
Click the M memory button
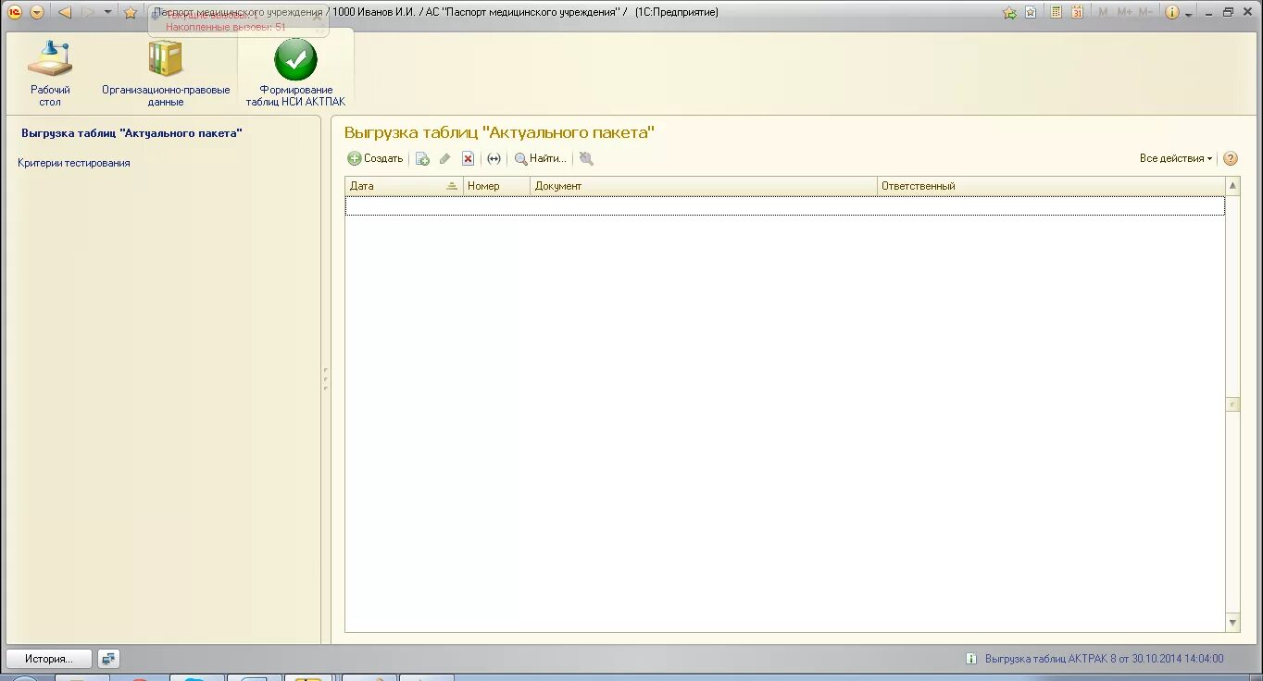pos(1103,12)
